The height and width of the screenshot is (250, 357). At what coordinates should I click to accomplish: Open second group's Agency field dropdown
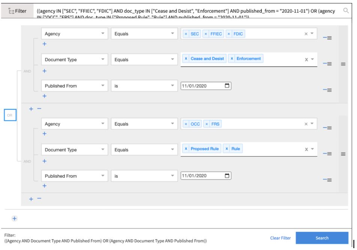point(75,124)
